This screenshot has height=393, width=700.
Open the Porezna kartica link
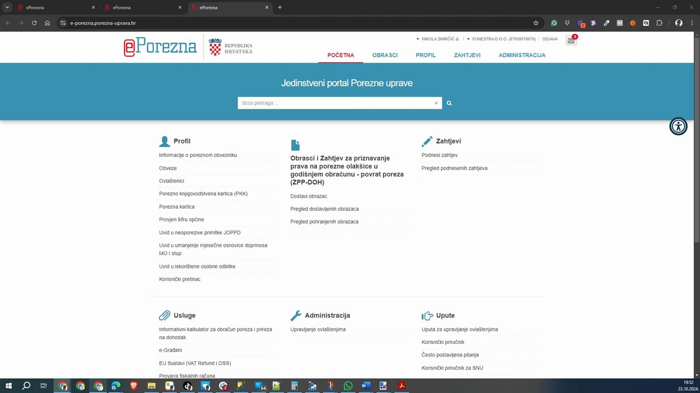pos(177,207)
